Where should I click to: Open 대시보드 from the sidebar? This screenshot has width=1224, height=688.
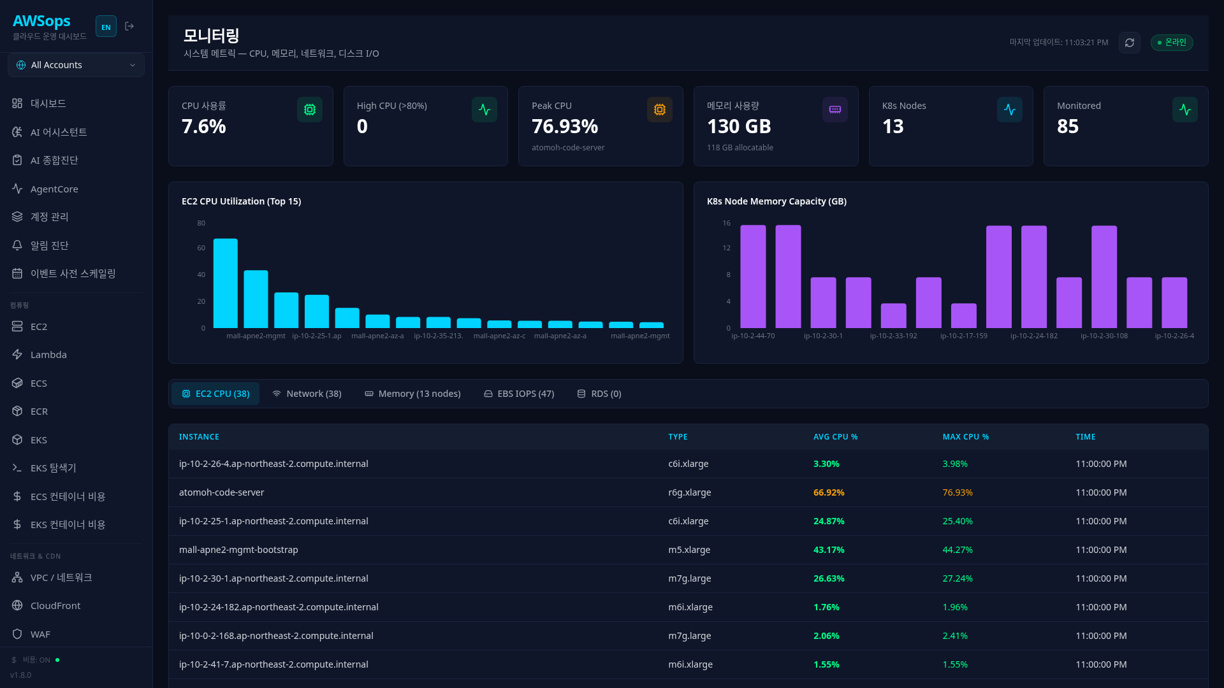click(x=76, y=103)
